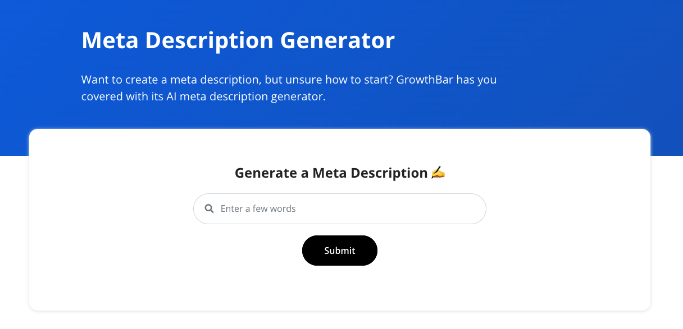The image size is (683, 329).
Task: Select the GrowthBar description paragraph
Action: click(289, 87)
